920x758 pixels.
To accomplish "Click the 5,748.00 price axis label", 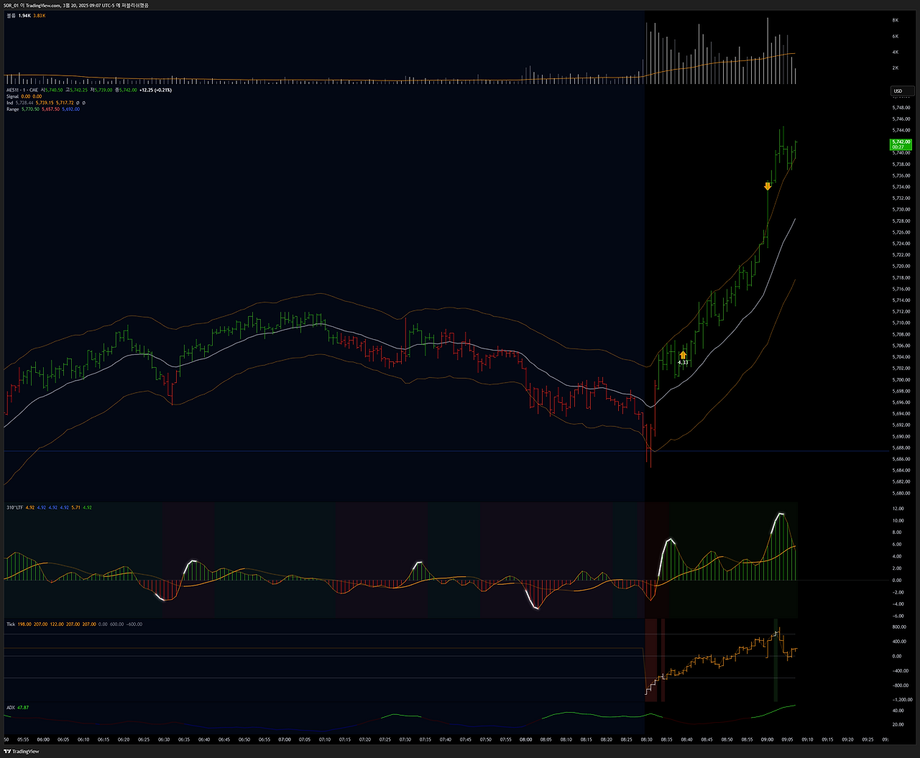I will pyautogui.click(x=901, y=108).
